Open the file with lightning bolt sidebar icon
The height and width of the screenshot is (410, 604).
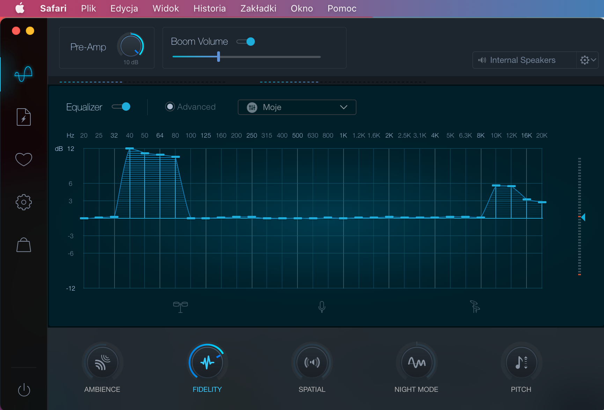tap(24, 117)
